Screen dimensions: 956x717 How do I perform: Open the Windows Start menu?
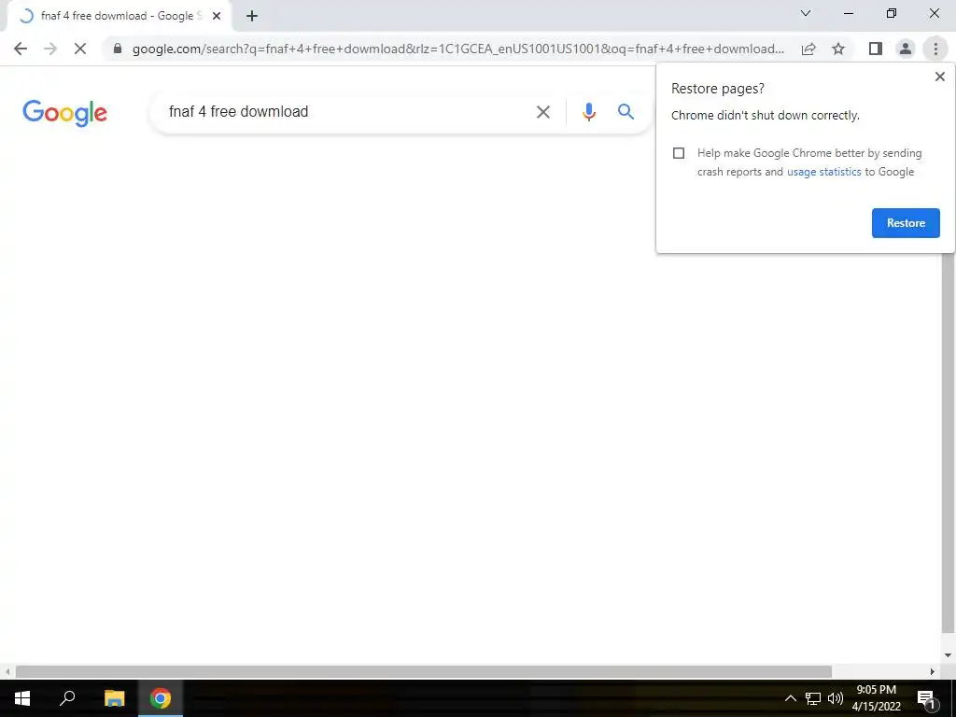point(22,698)
